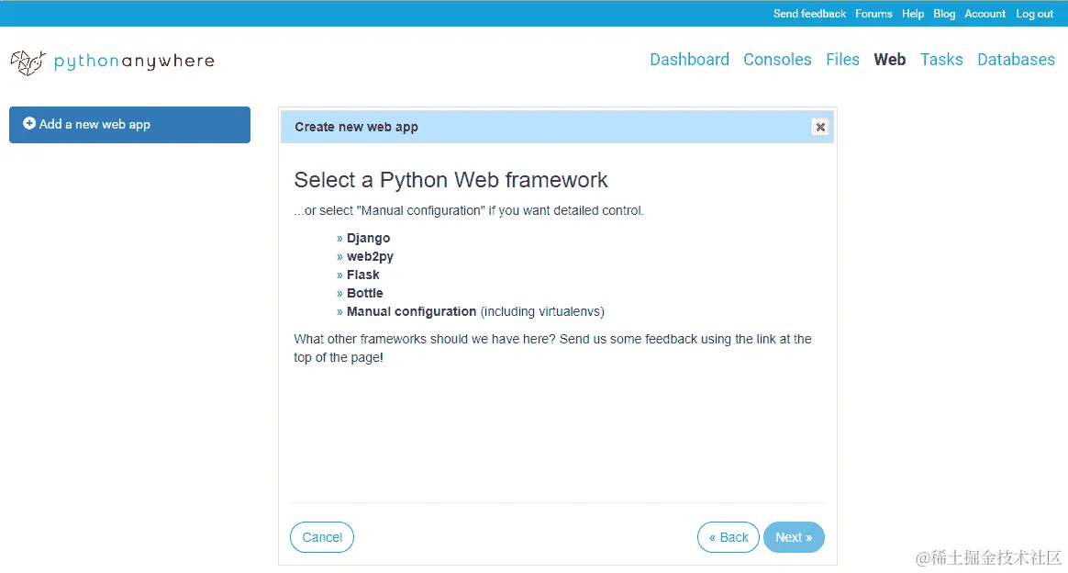Go to the Tasks tab
The image size is (1068, 573).
pos(941,60)
